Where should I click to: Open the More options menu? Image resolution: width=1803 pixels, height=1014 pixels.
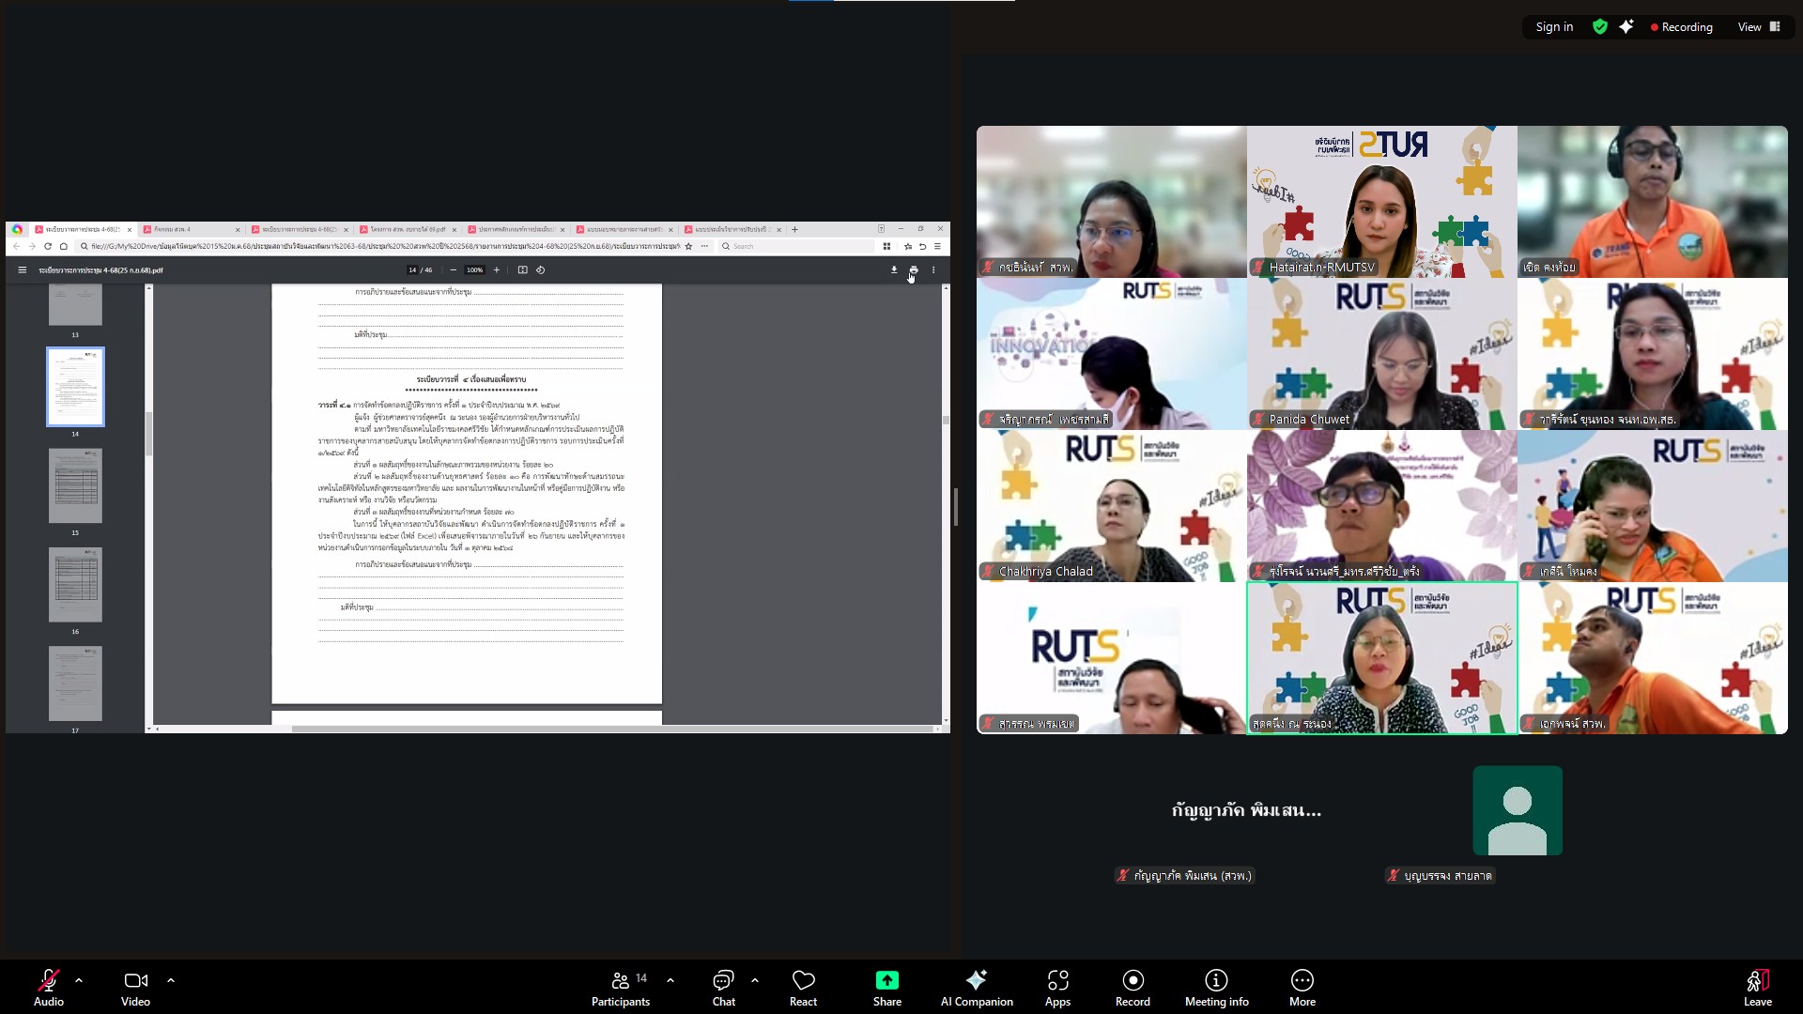1302,988
